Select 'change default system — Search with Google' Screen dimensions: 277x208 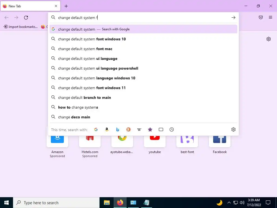coord(143,29)
